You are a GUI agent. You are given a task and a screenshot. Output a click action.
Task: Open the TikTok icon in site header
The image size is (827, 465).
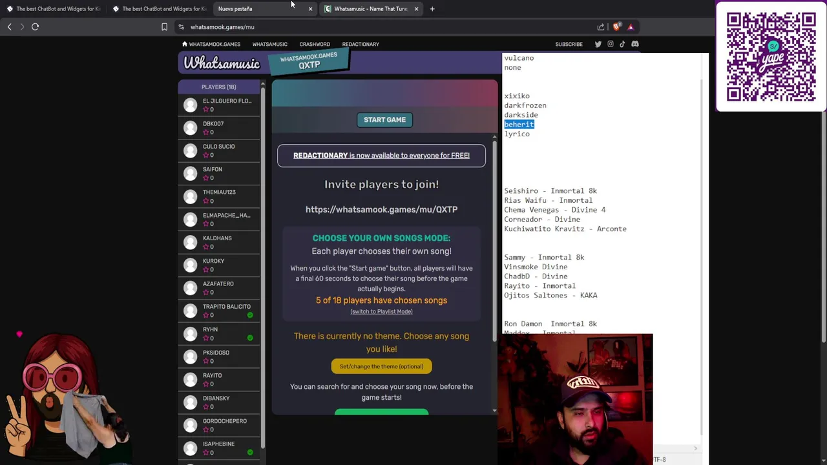coord(622,44)
